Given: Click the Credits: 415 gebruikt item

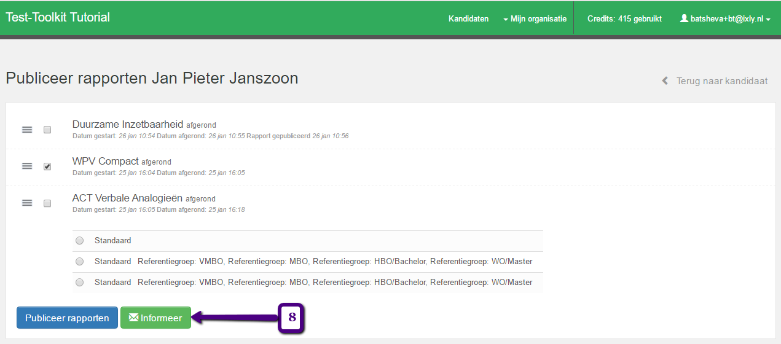Looking at the screenshot, I should point(624,18).
